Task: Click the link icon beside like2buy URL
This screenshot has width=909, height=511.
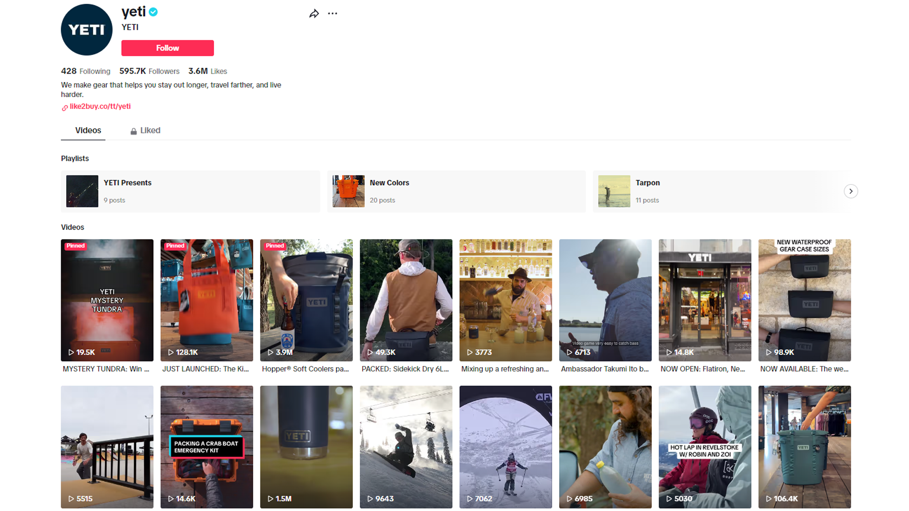Action: 64,107
